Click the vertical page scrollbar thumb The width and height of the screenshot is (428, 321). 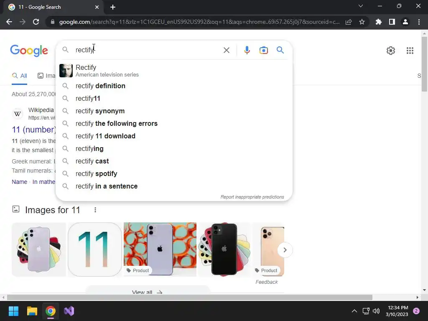pos(424,64)
